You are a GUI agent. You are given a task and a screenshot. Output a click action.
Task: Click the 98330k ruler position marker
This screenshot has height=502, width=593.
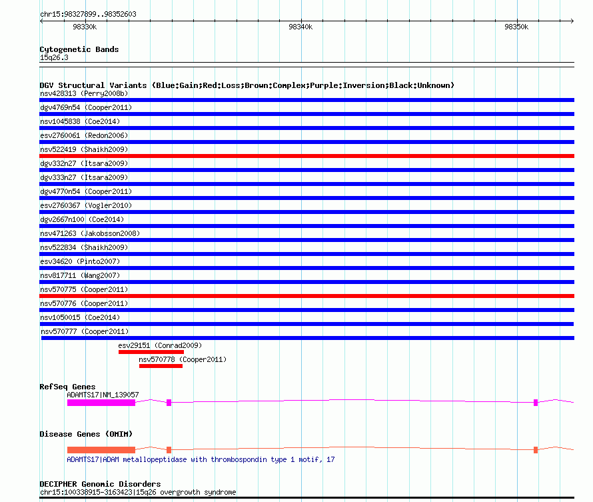pyautogui.click(x=85, y=27)
